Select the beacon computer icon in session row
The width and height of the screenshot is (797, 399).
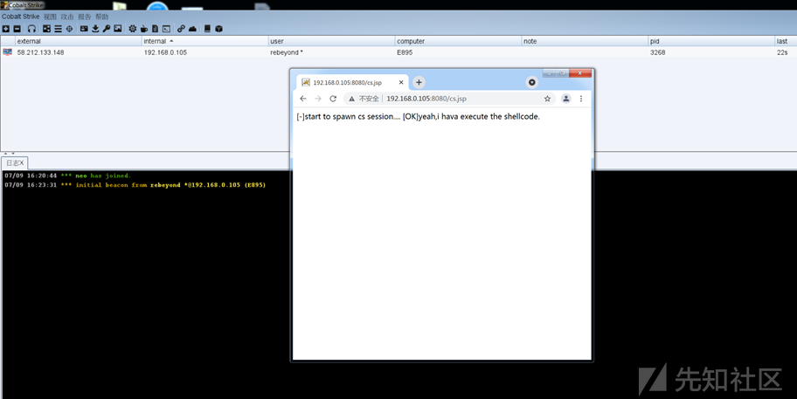click(7, 52)
